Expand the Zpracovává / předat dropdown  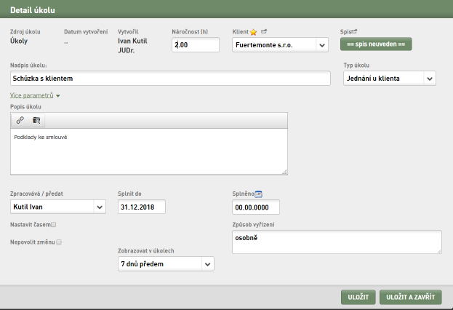pos(58,207)
